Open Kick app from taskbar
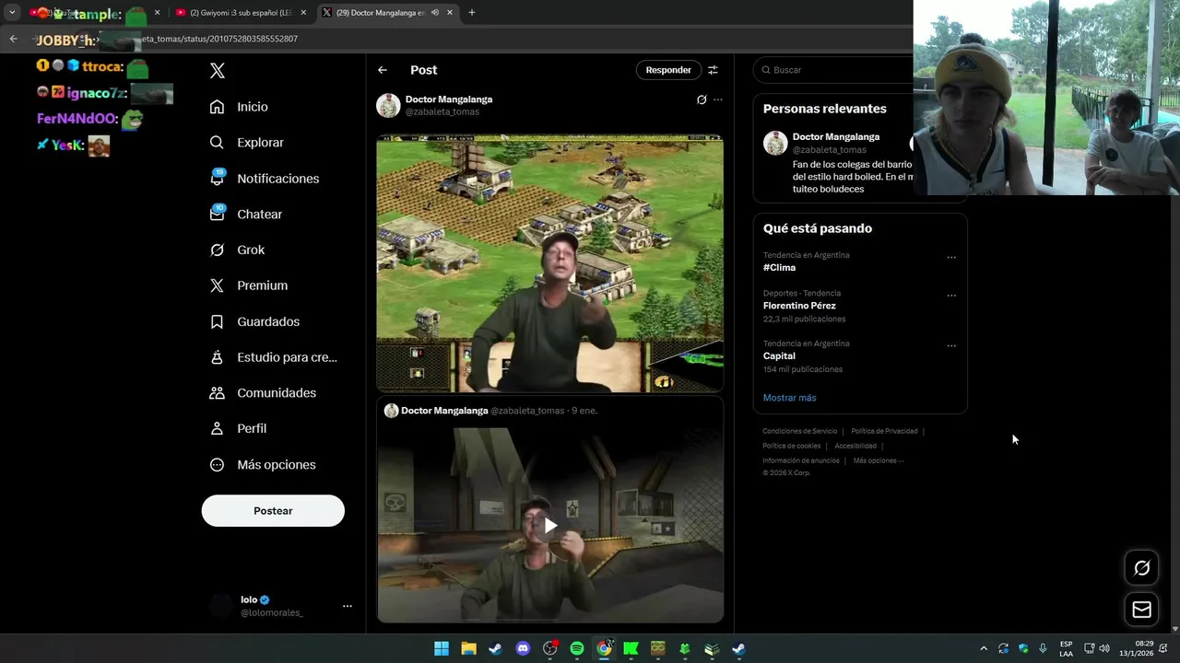 point(631,648)
